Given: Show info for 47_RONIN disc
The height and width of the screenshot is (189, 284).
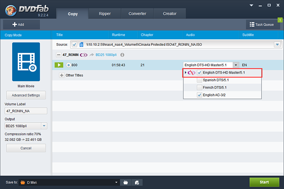Looking at the screenshot, I should coord(122,55).
